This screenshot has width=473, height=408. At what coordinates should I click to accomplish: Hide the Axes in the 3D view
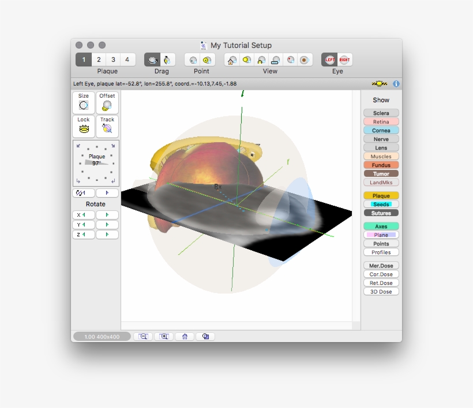(x=381, y=225)
